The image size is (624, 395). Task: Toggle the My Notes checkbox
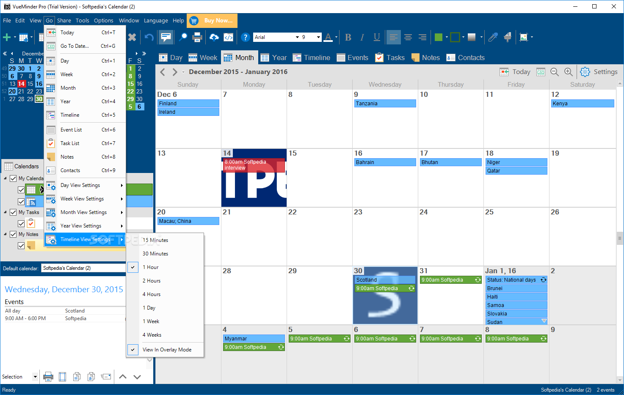pyautogui.click(x=13, y=234)
